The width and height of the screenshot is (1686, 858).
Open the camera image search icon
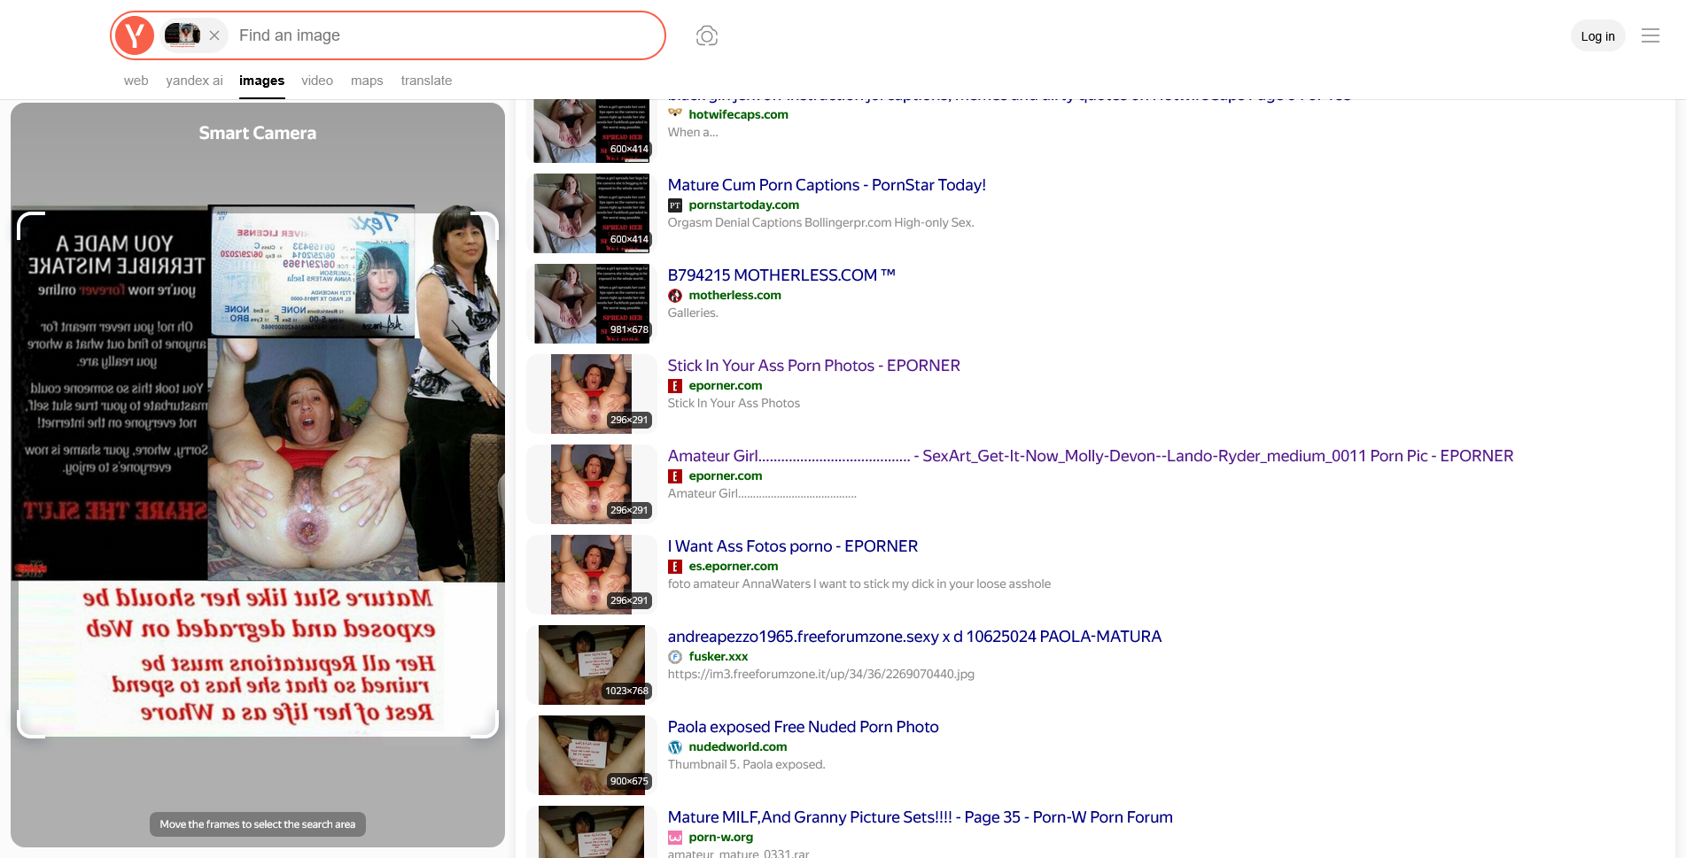[706, 35]
